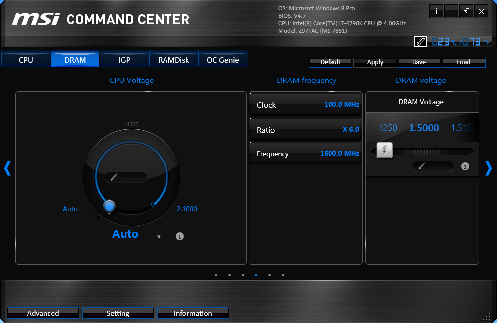Screen dimensions: 497x323
Task: Click the Default button
Action: tap(331, 62)
